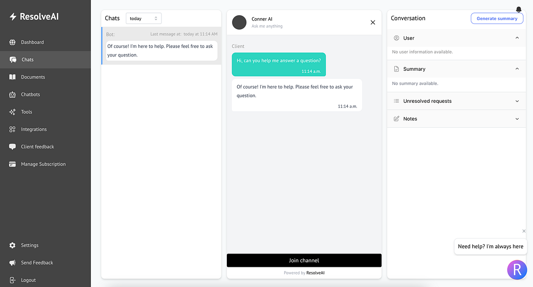This screenshot has height=287, width=533.
Task: Click the client's green message bubble
Action: [x=279, y=65]
